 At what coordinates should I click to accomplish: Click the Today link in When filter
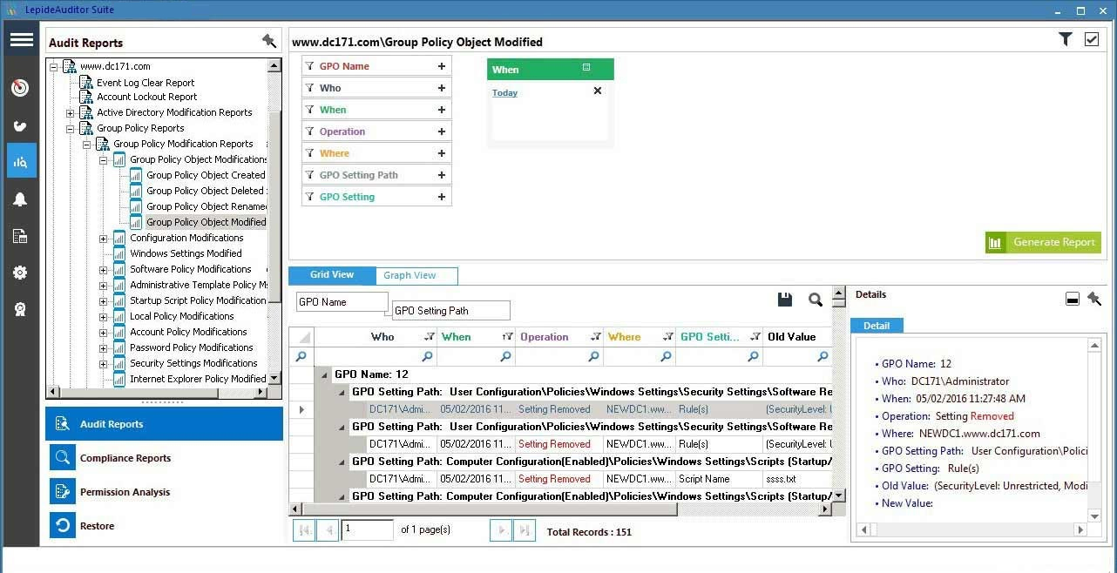[x=504, y=92]
